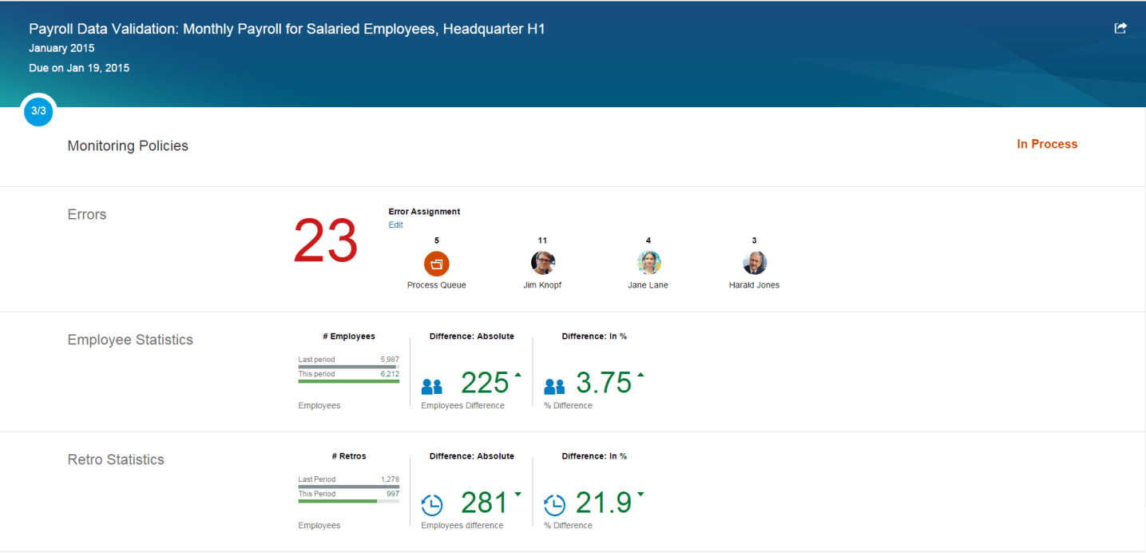The width and height of the screenshot is (1146, 553).
Task: Open the share options icon
Action: tap(1120, 27)
